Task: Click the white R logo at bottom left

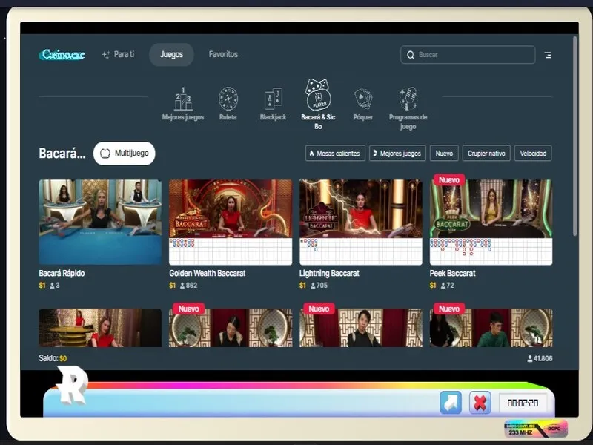Action: (73, 385)
